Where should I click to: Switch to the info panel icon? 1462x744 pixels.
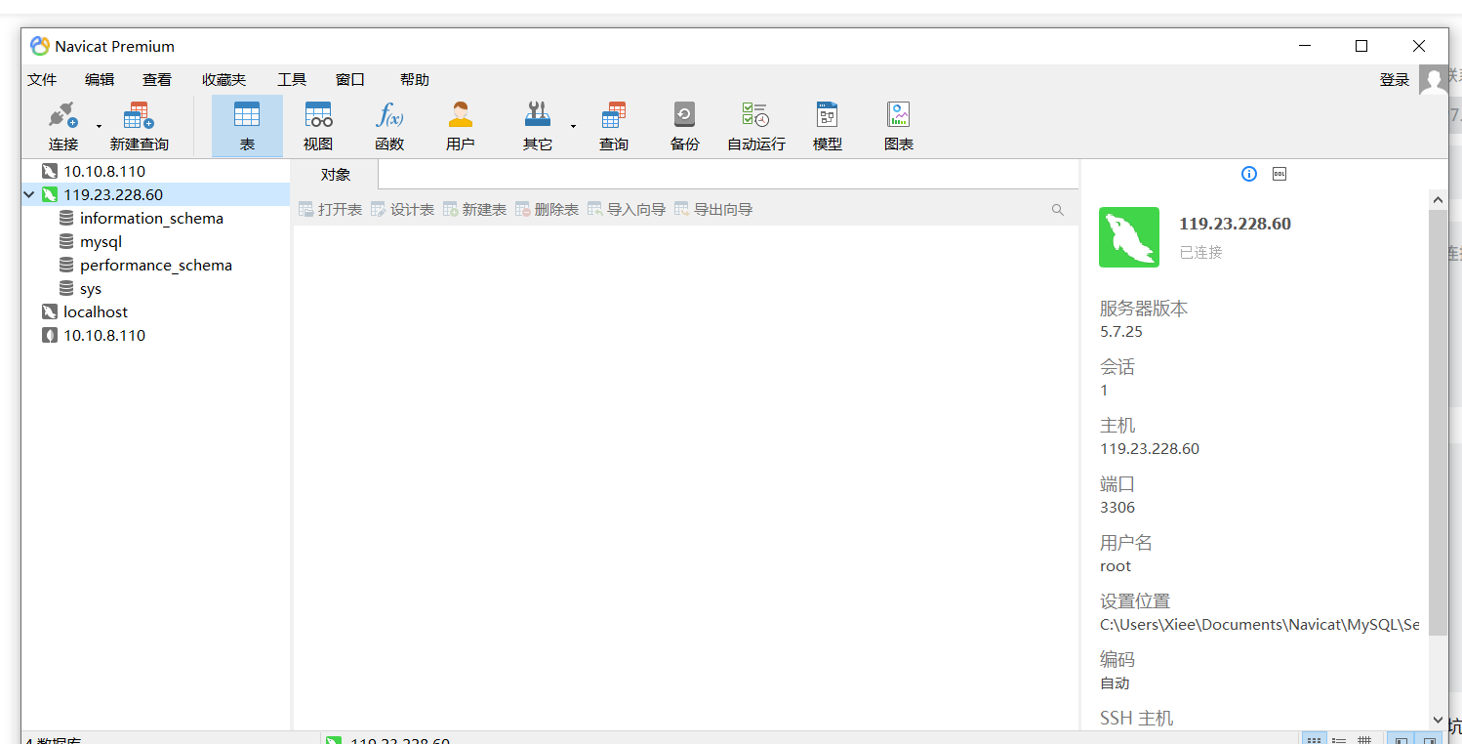click(x=1249, y=174)
